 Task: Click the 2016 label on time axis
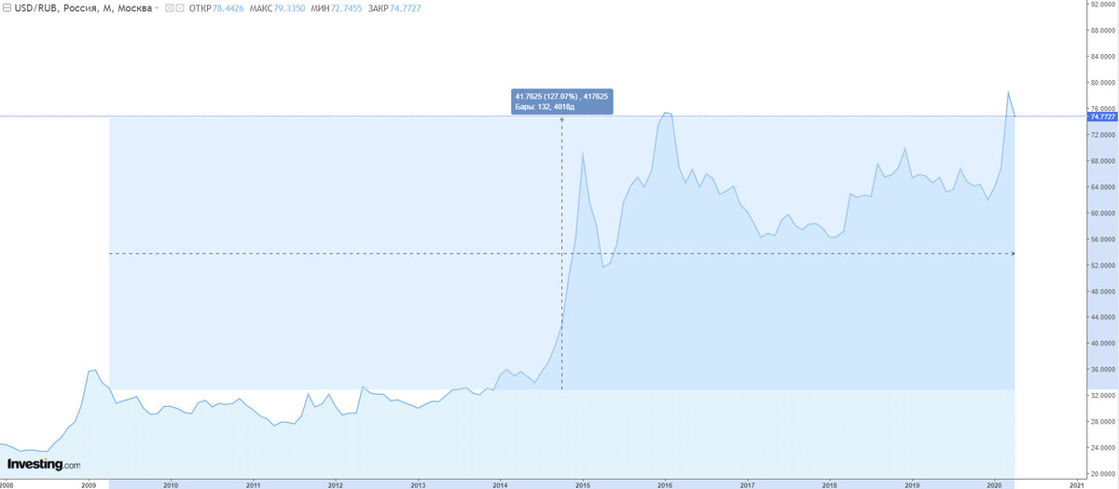(x=665, y=484)
